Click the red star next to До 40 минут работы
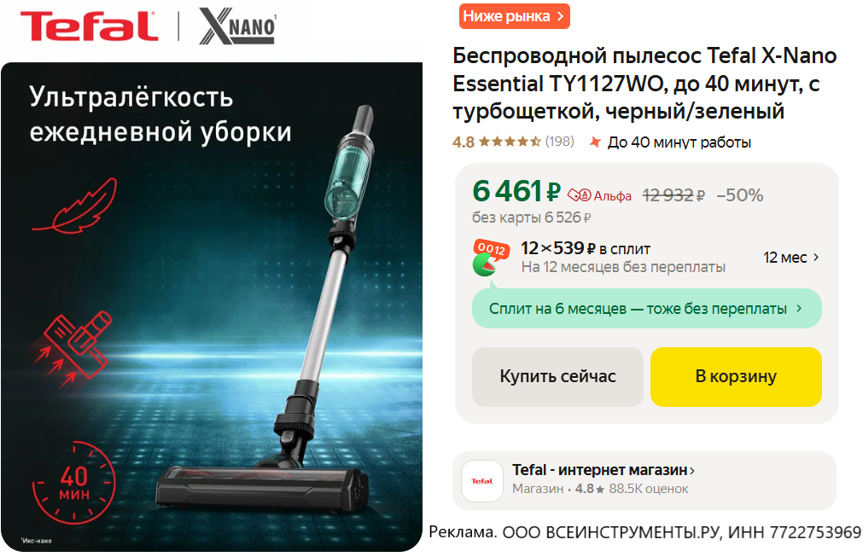The height and width of the screenshot is (557, 863). (x=595, y=142)
